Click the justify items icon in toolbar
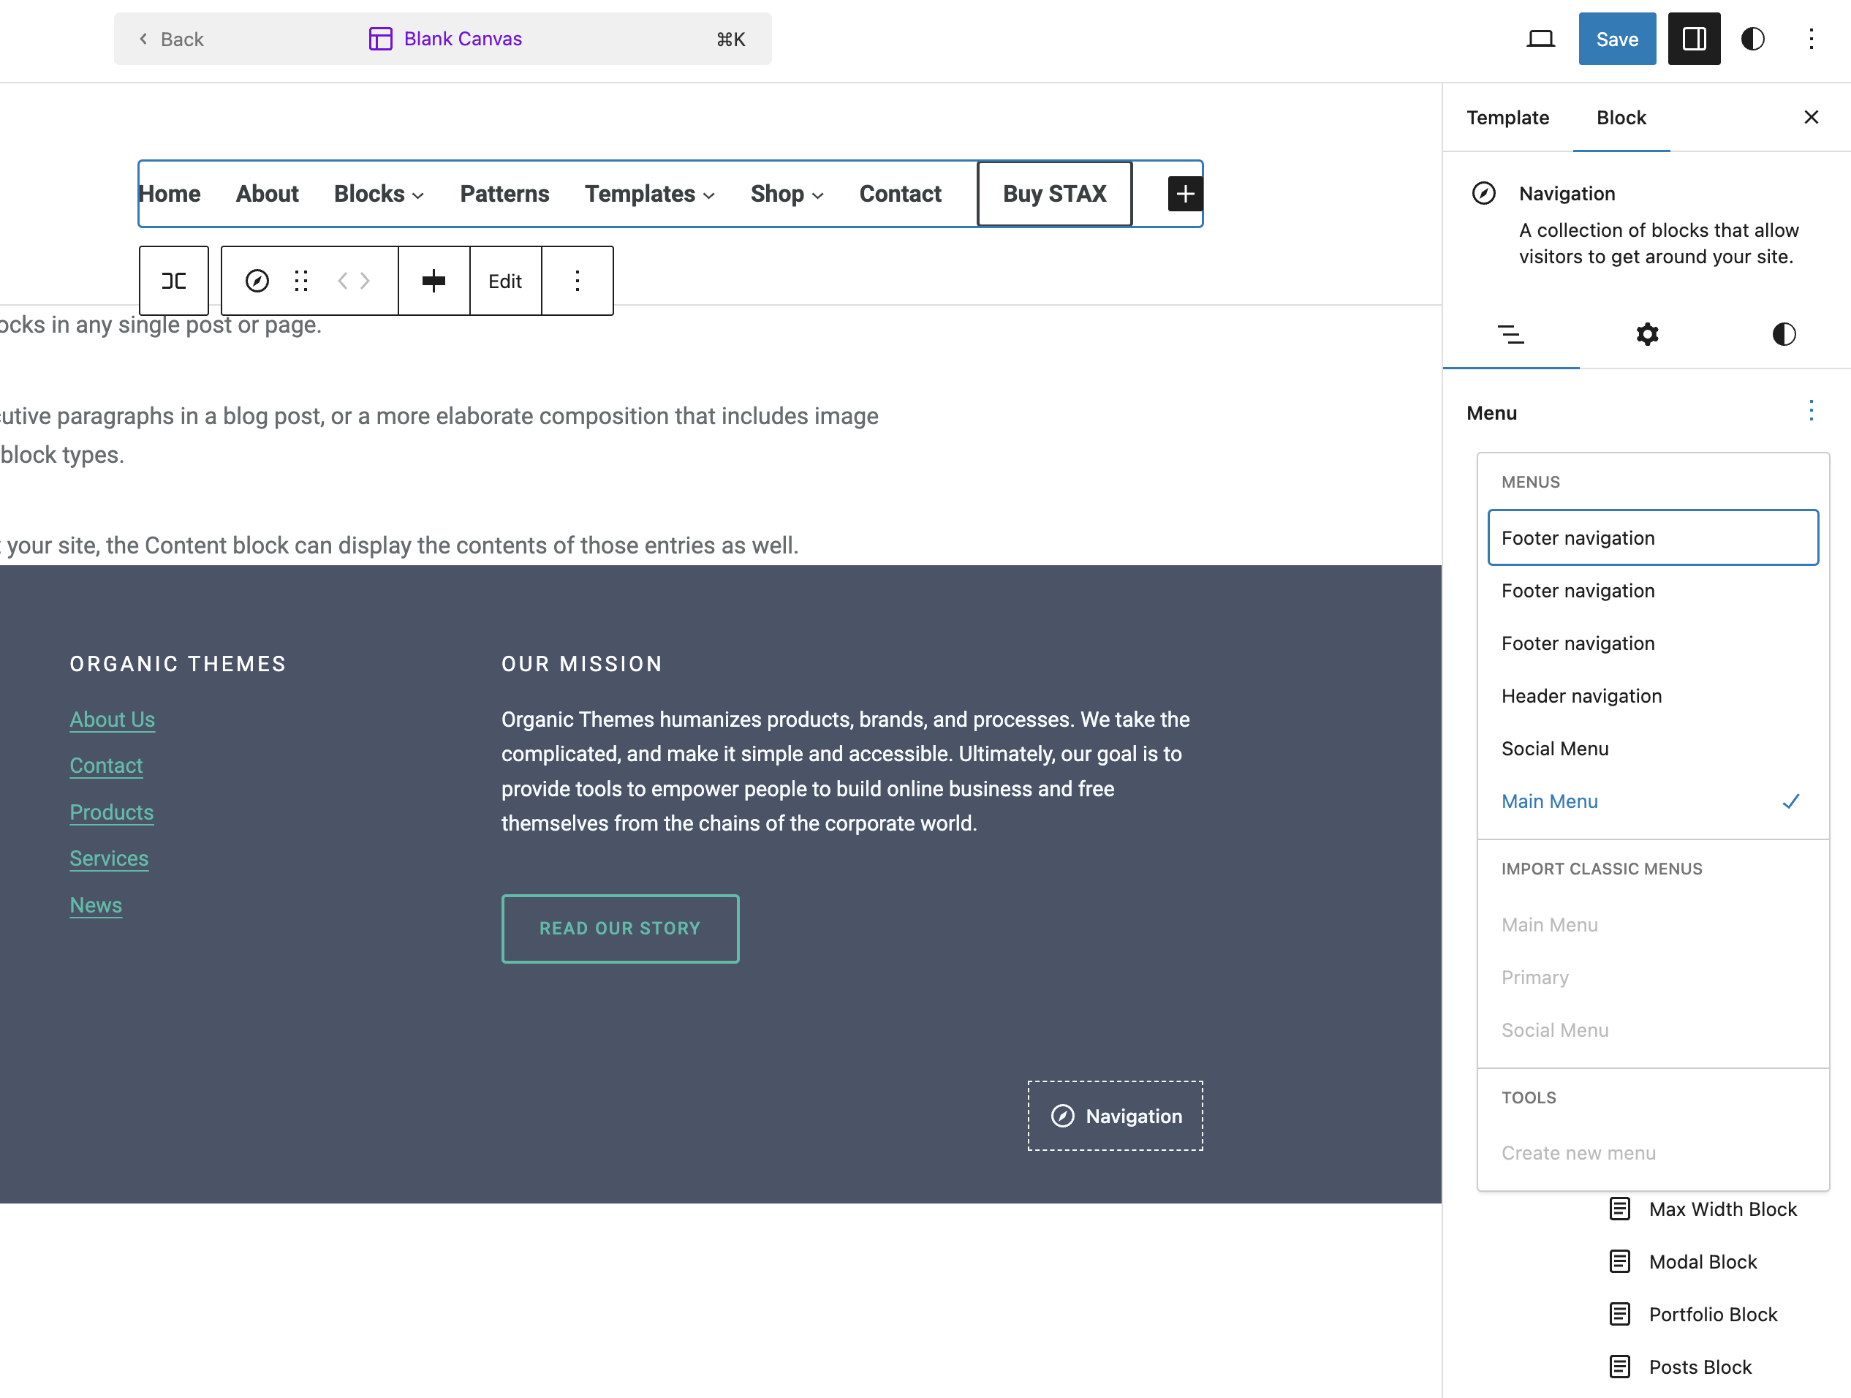 434,281
